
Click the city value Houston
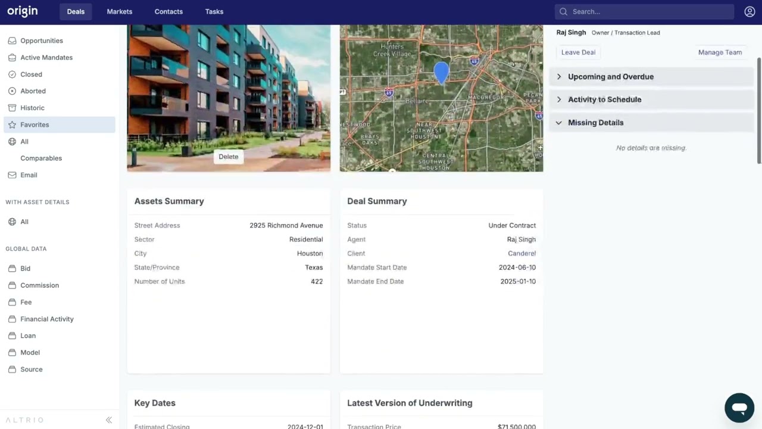[310, 253]
